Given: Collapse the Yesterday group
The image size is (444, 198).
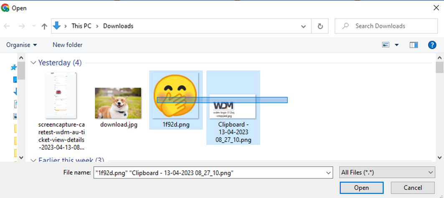Looking at the screenshot, I should [x=33, y=63].
